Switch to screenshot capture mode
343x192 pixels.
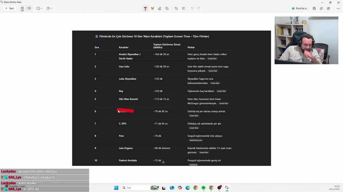point(22,8)
